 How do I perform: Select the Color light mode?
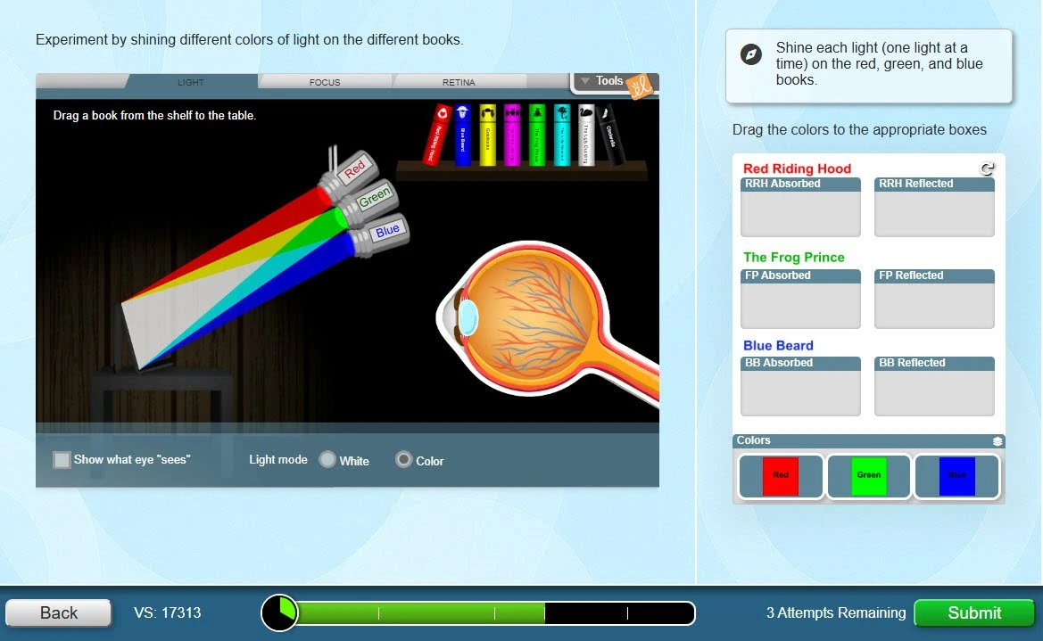click(x=403, y=460)
